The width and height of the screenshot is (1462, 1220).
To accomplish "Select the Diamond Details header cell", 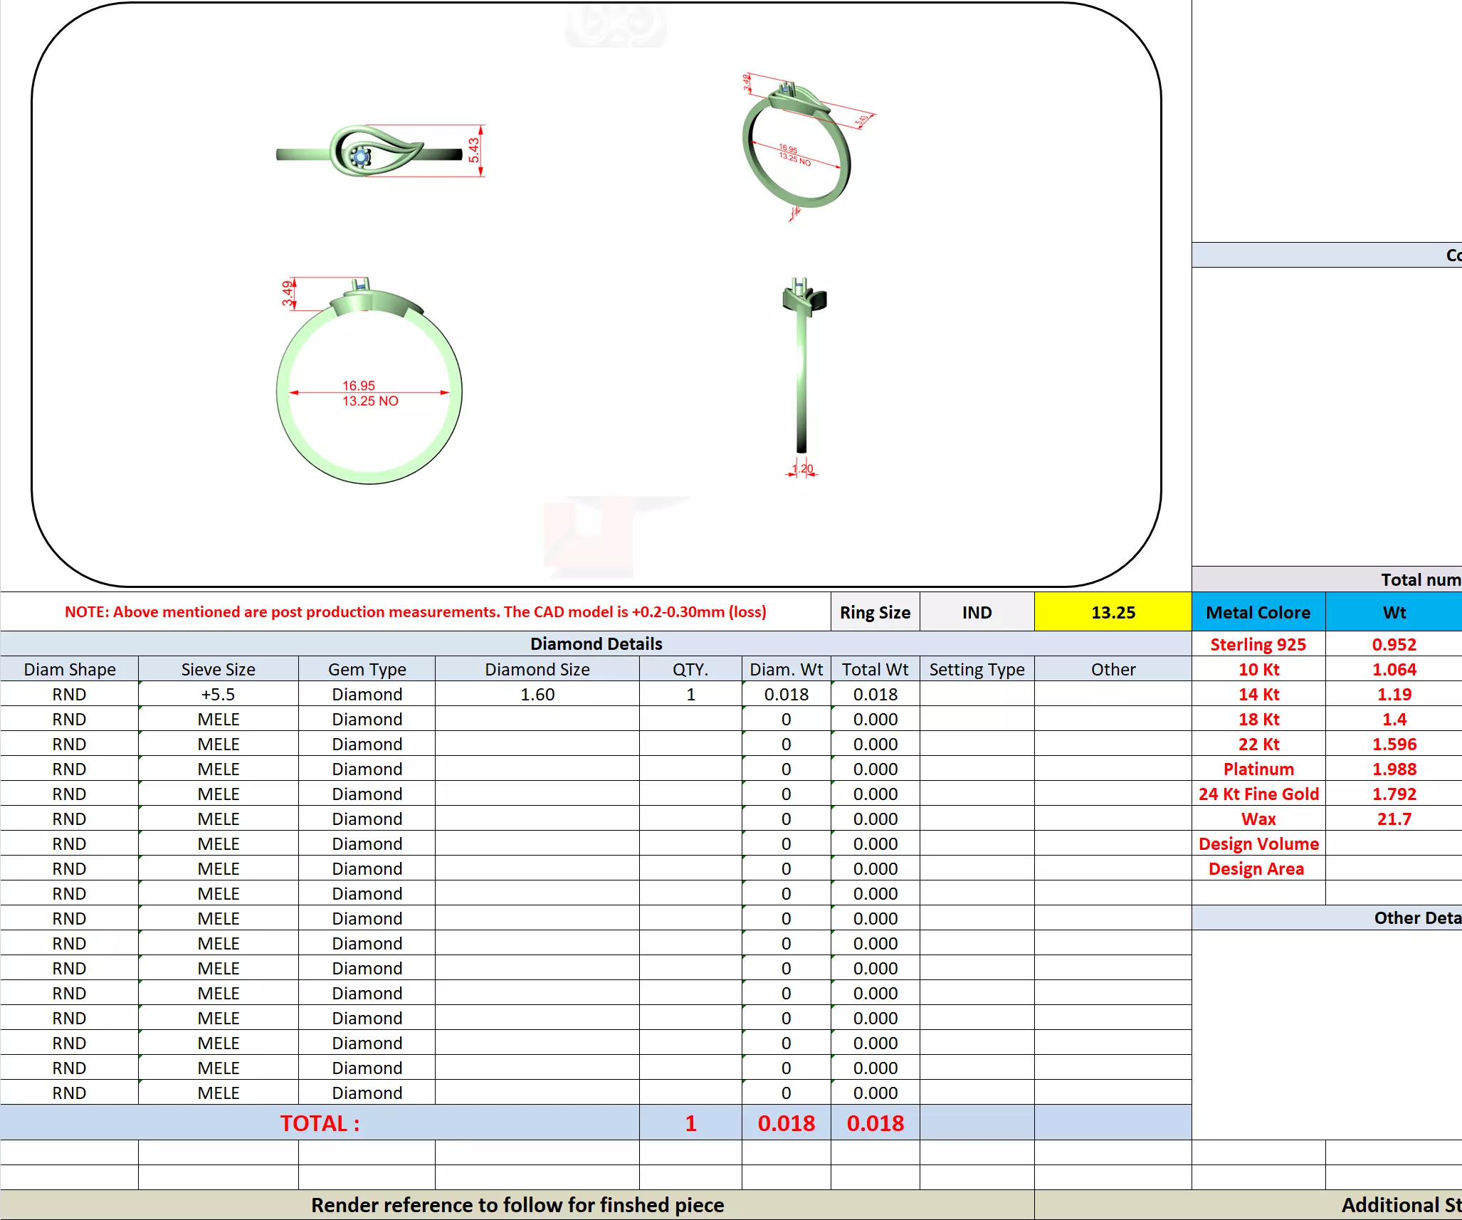I will pyautogui.click(x=596, y=643).
